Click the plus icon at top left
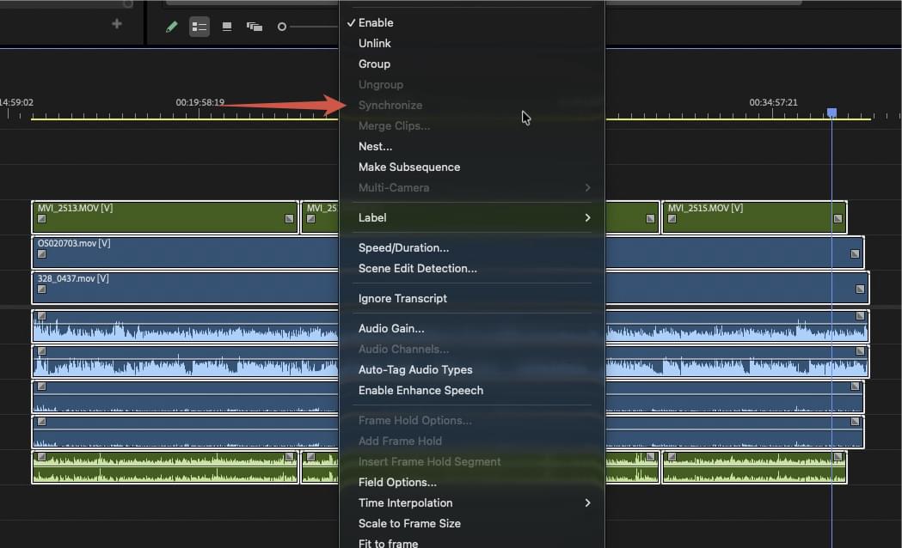Viewport: 902px width, 548px height. (117, 23)
